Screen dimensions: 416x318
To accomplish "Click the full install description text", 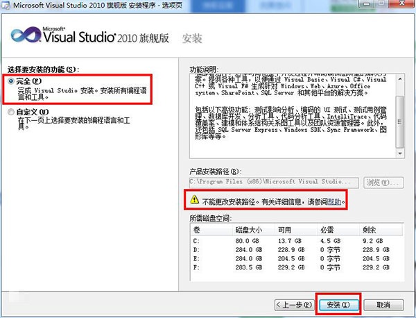I will click(x=83, y=94).
